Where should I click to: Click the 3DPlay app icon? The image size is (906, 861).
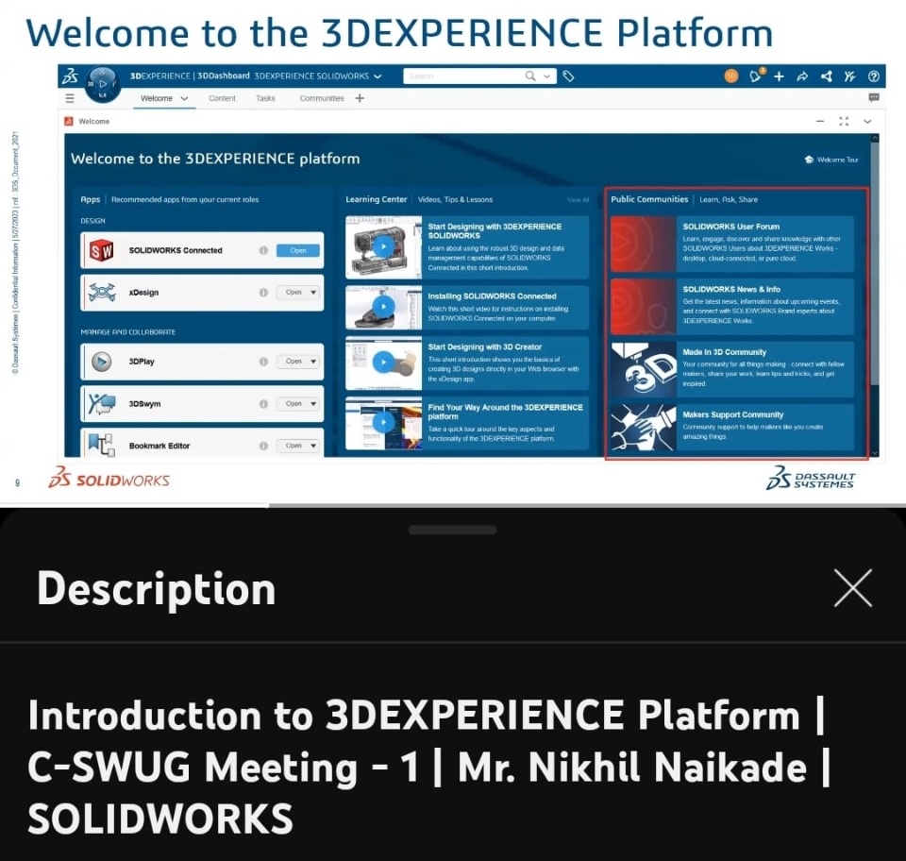102,362
